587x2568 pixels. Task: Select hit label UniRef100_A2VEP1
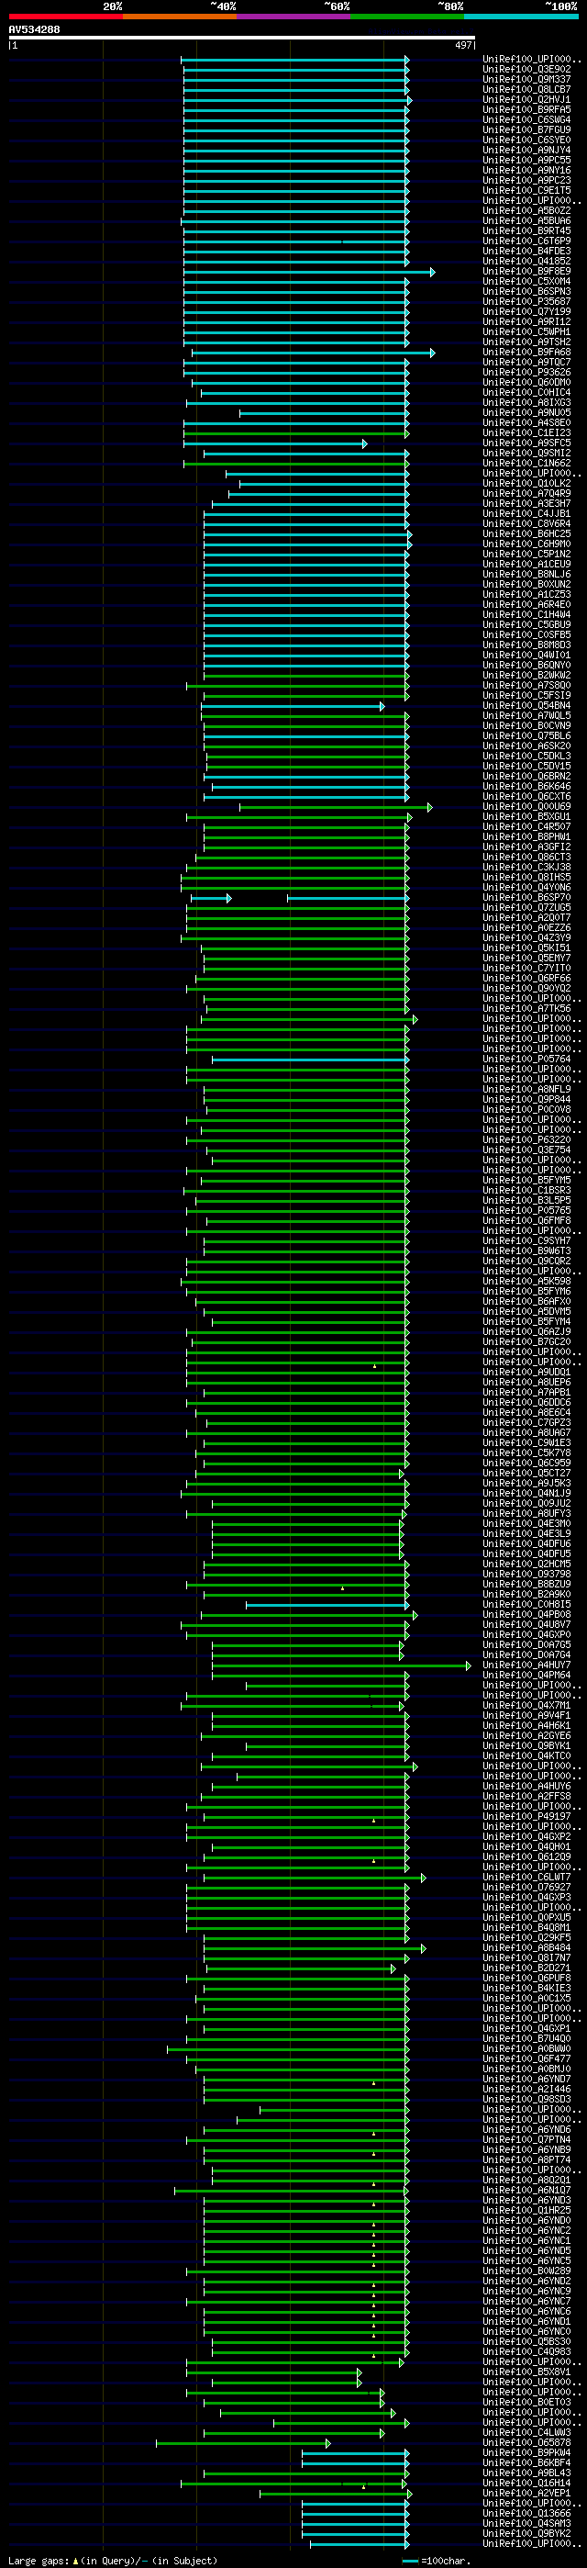[x=527, y=2494]
